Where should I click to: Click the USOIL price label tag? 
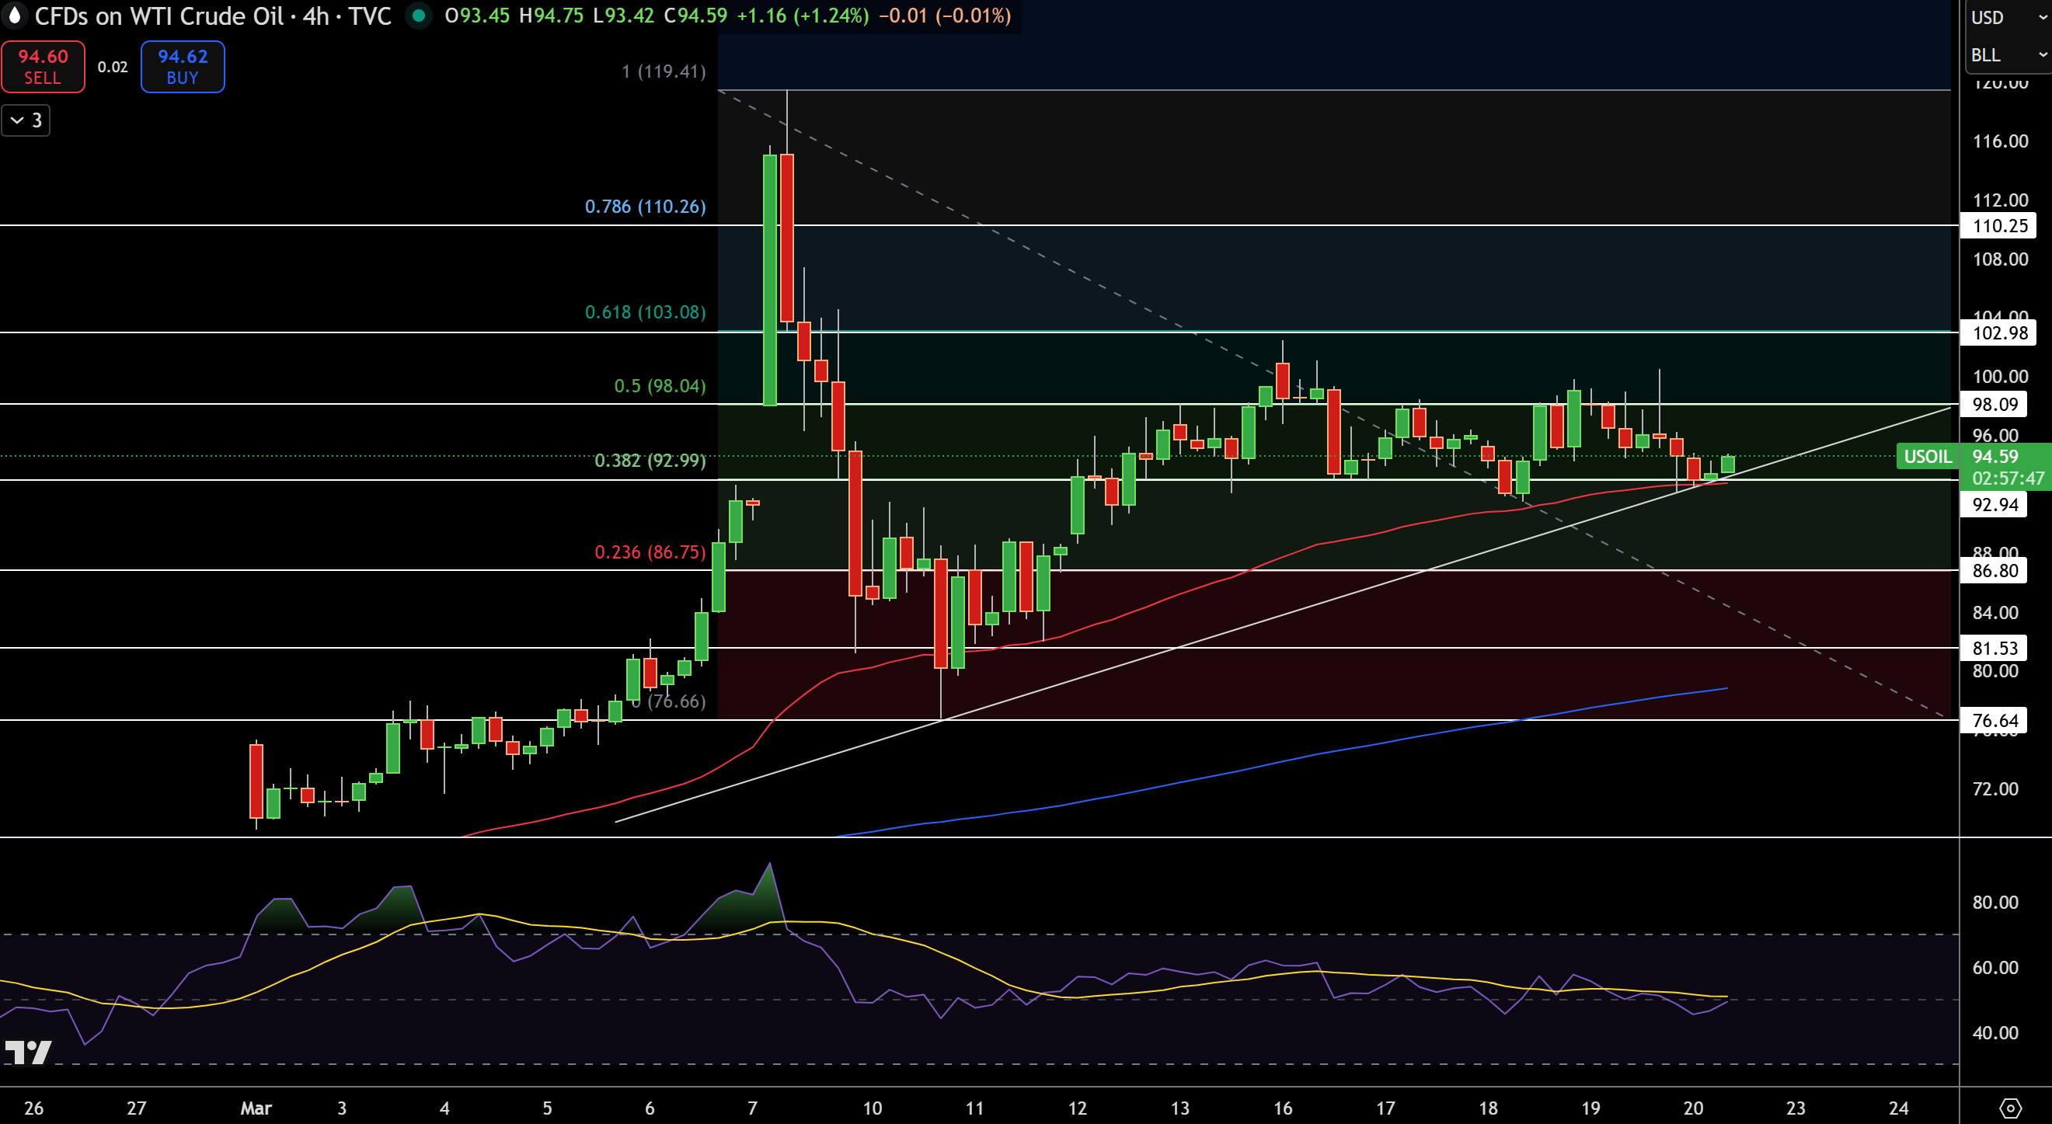pos(1928,457)
